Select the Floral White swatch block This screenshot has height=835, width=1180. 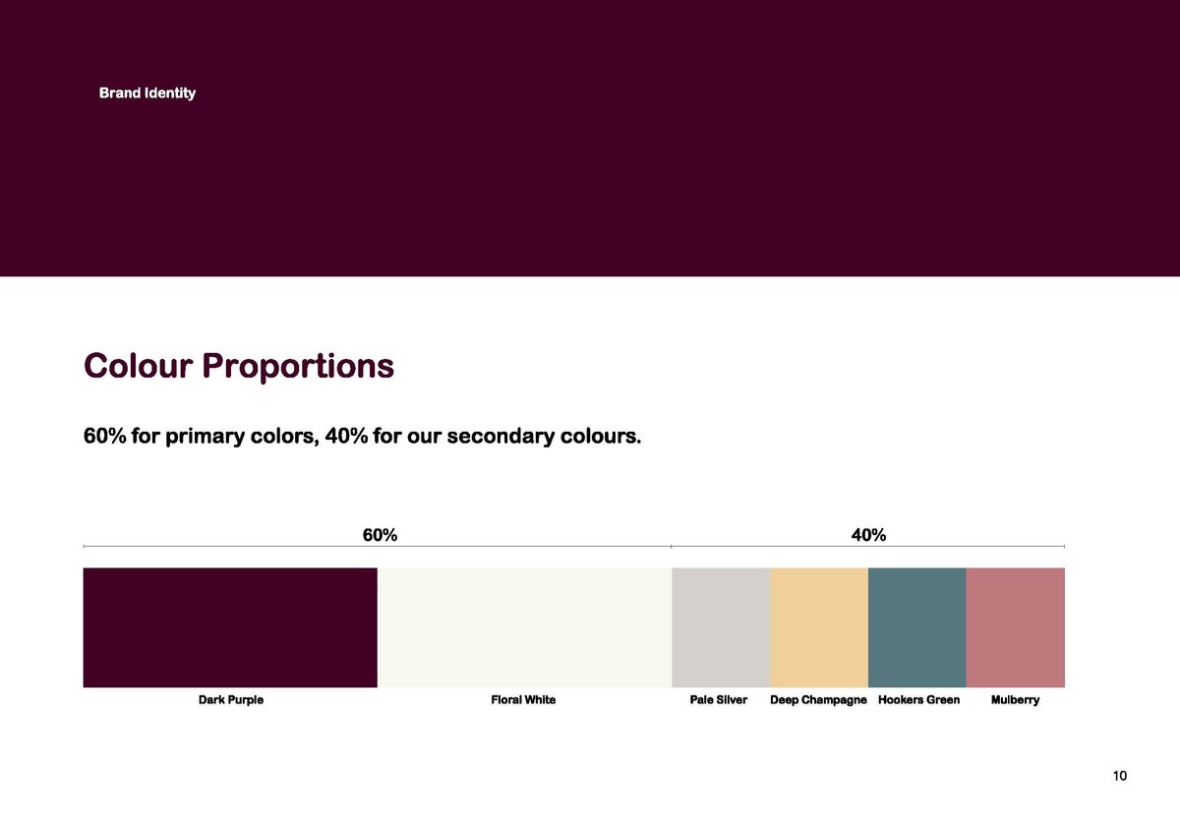click(525, 627)
